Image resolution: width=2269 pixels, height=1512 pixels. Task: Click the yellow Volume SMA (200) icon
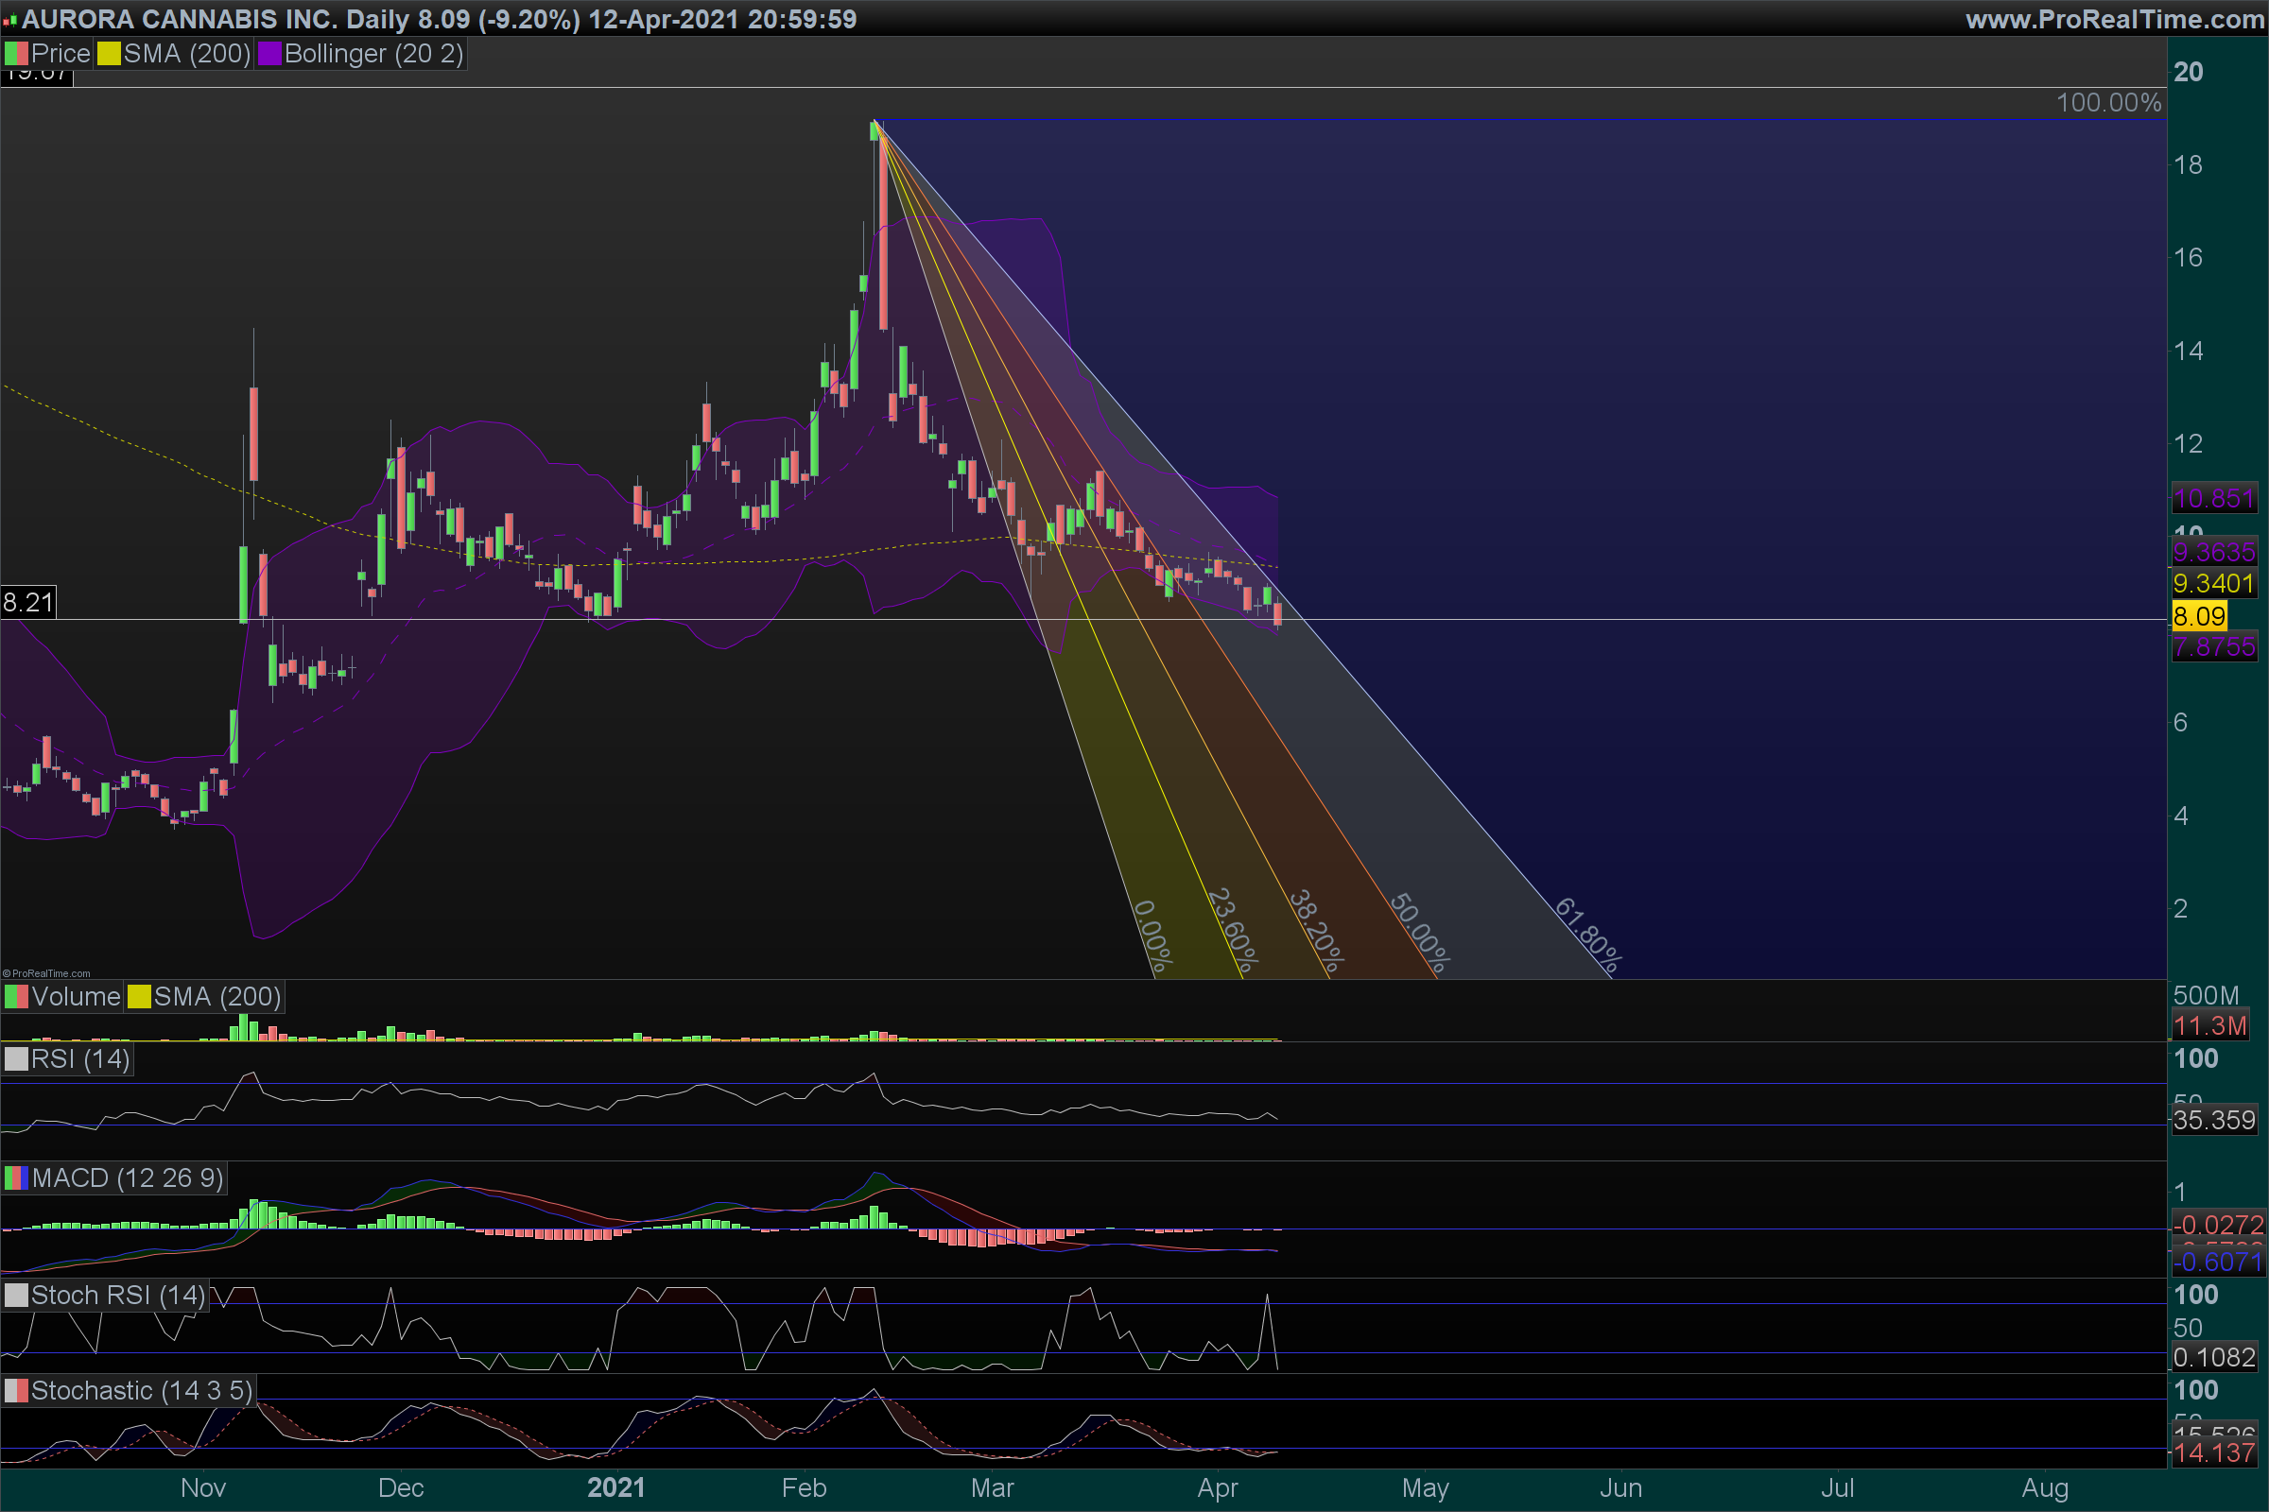[x=139, y=996]
